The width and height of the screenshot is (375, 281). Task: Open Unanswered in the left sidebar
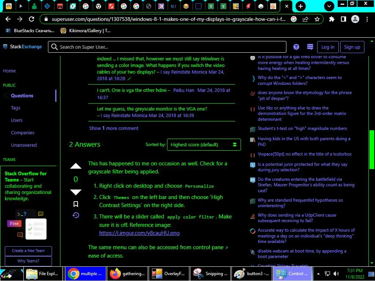click(24, 145)
